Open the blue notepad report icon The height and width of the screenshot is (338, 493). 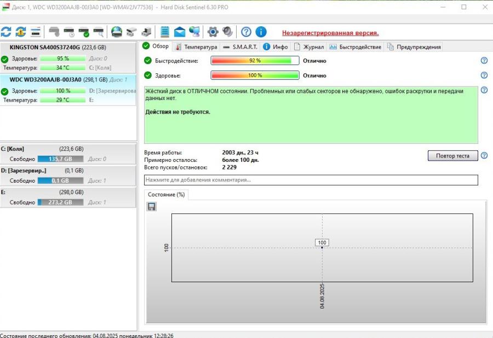coord(164,32)
